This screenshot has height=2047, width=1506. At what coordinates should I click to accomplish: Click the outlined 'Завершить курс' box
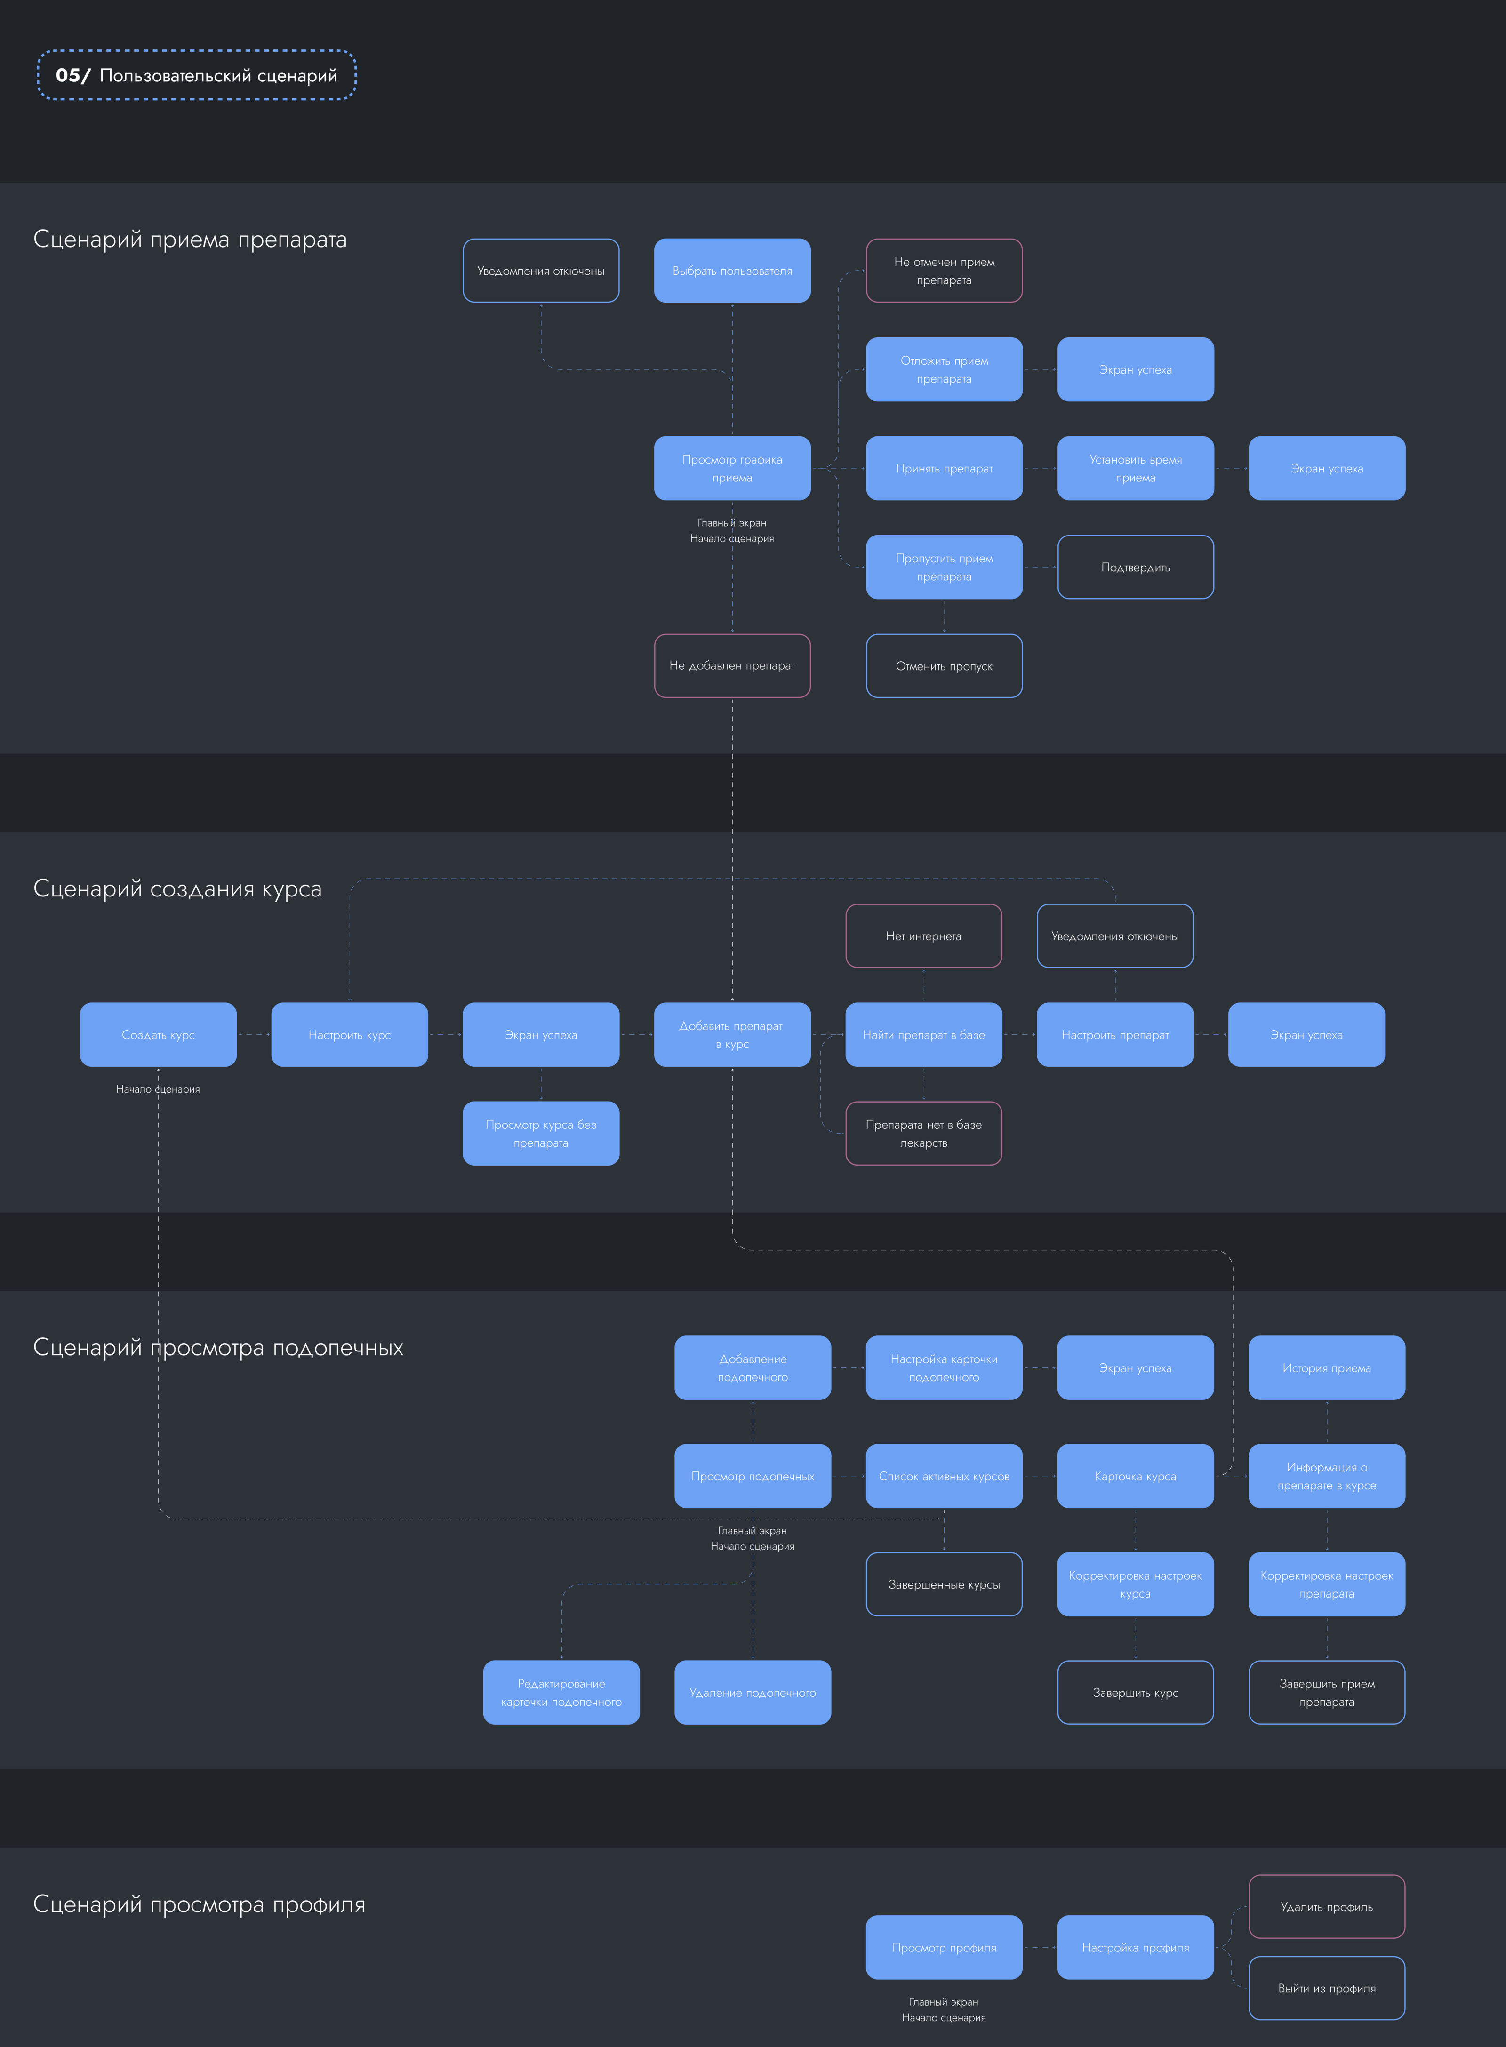coord(1135,1693)
